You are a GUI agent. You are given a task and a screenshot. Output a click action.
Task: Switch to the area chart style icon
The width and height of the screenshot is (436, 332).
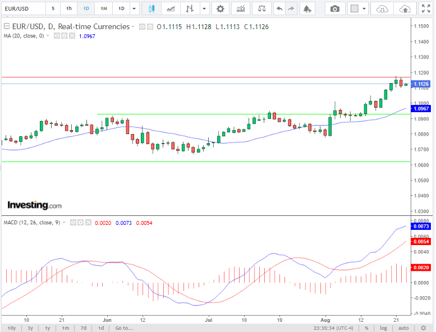pyautogui.click(x=171, y=8)
